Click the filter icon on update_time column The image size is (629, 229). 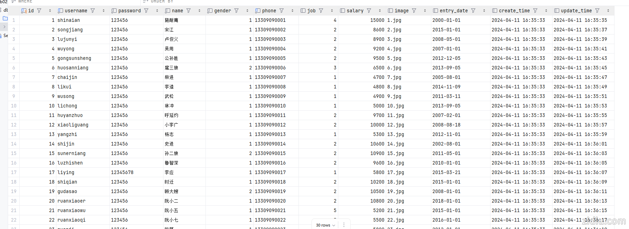click(x=597, y=11)
